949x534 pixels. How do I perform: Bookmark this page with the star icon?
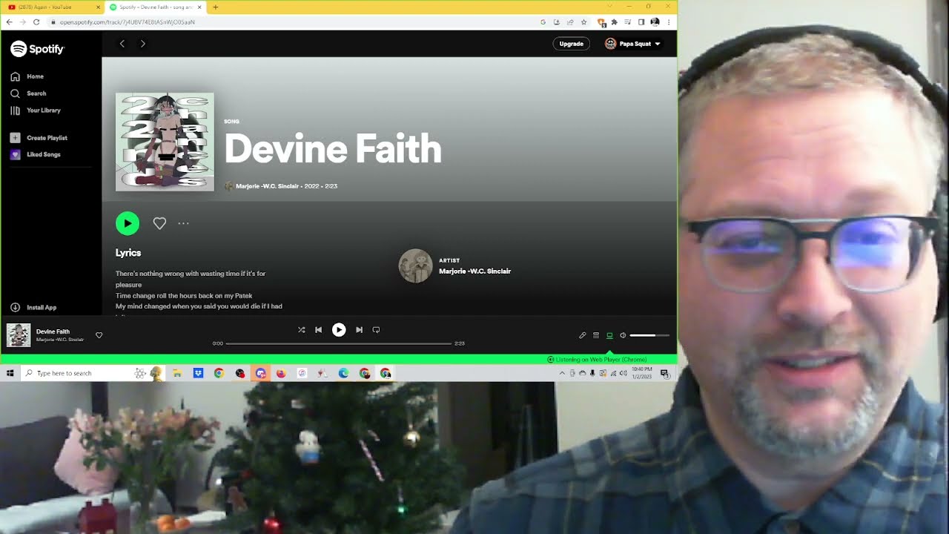coord(583,22)
